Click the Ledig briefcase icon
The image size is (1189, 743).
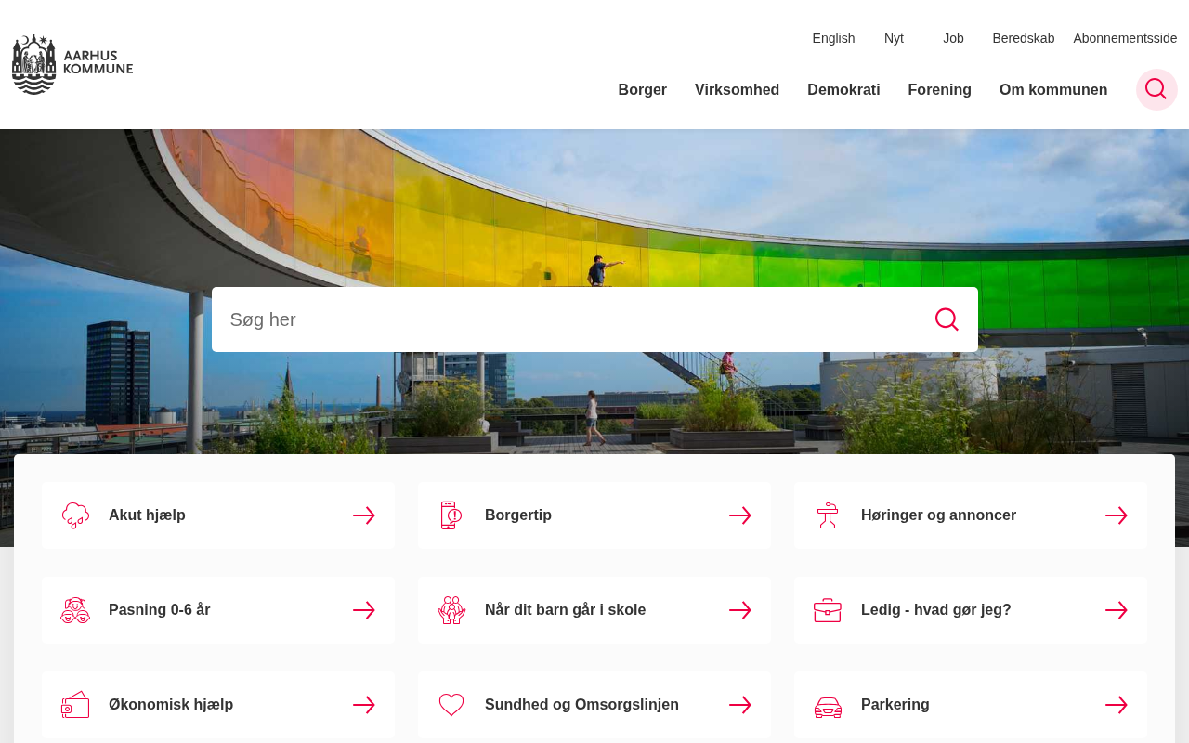pyautogui.click(x=828, y=610)
